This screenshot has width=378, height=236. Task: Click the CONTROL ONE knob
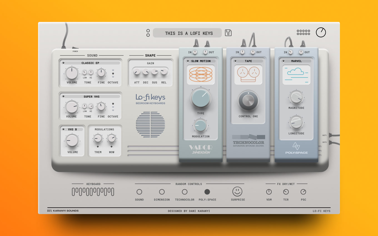point(248,101)
